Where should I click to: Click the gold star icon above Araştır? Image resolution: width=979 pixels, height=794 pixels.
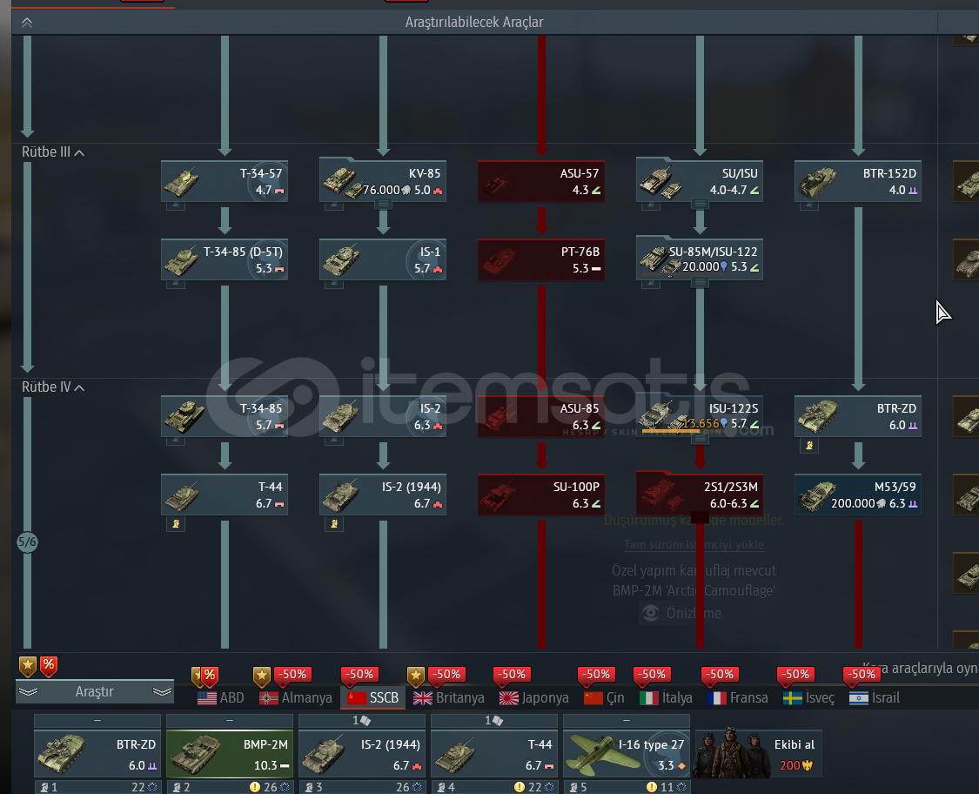28,666
